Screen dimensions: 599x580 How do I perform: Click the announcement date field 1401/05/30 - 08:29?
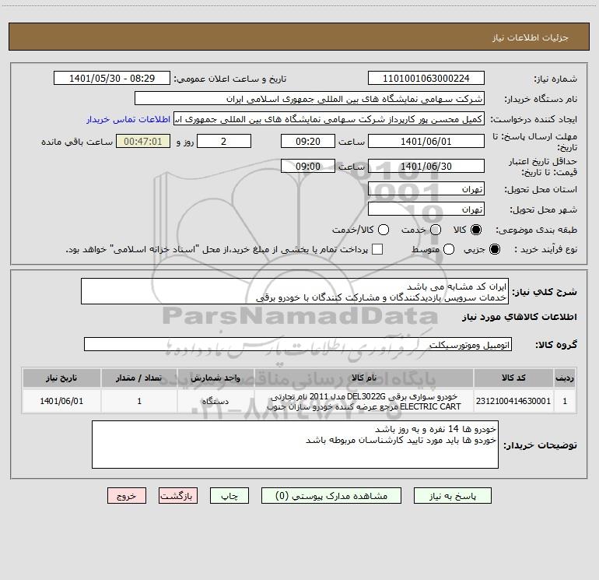pyautogui.click(x=112, y=78)
